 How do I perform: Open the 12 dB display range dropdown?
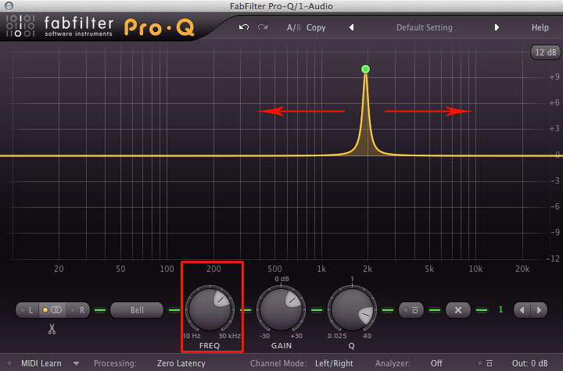click(x=543, y=53)
